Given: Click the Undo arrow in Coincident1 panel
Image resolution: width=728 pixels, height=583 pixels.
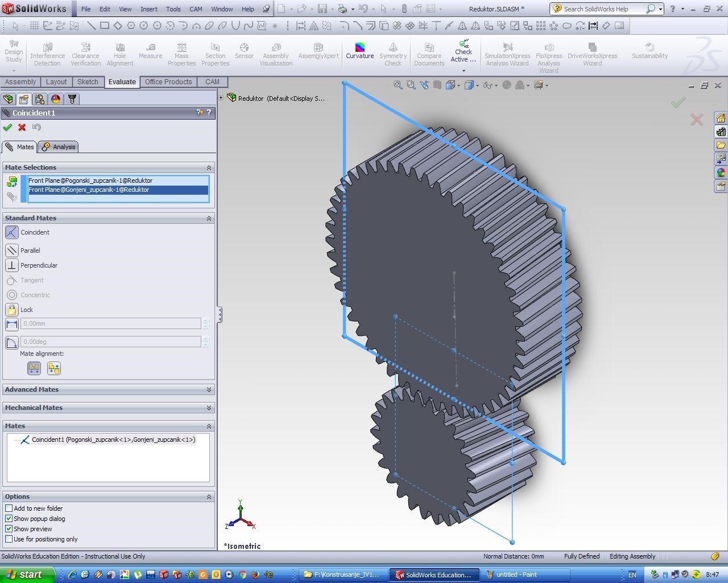Looking at the screenshot, I should click(37, 127).
